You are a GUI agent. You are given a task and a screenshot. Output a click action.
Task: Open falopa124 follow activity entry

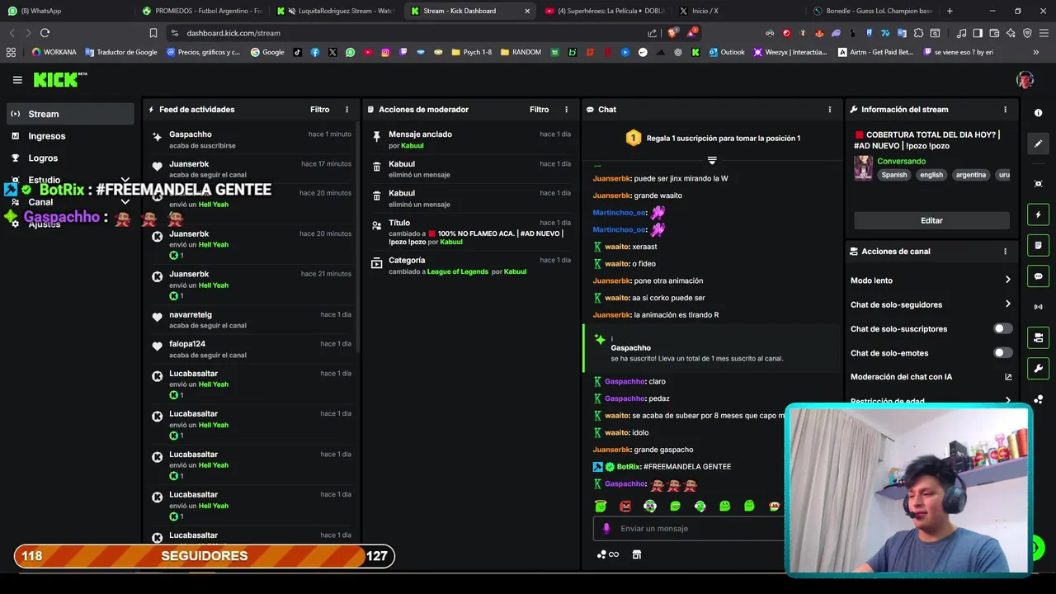pyautogui.click(x=252, y=349)
